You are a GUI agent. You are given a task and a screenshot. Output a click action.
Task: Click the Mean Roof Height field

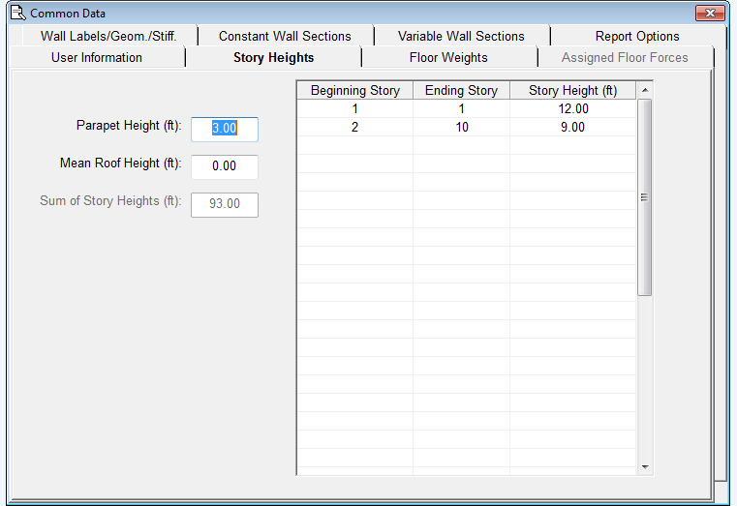click(225, 166)
